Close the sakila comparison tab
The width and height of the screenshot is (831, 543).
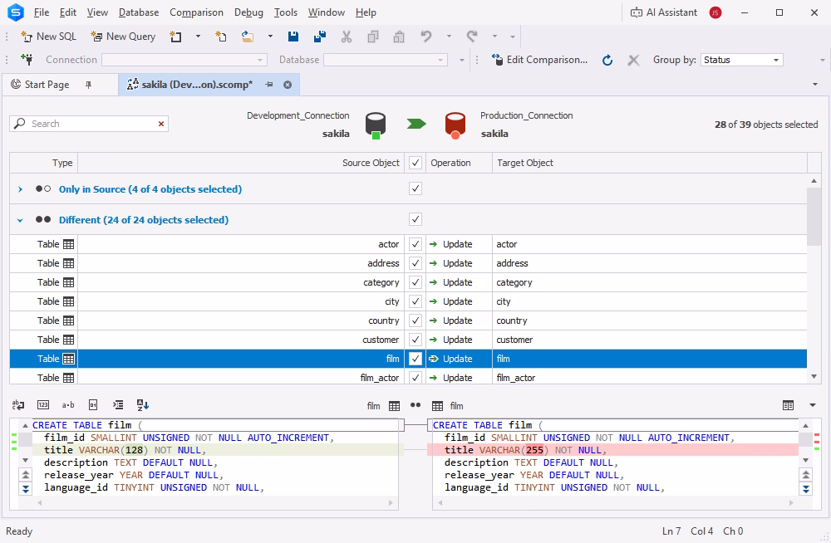[288, 85]
